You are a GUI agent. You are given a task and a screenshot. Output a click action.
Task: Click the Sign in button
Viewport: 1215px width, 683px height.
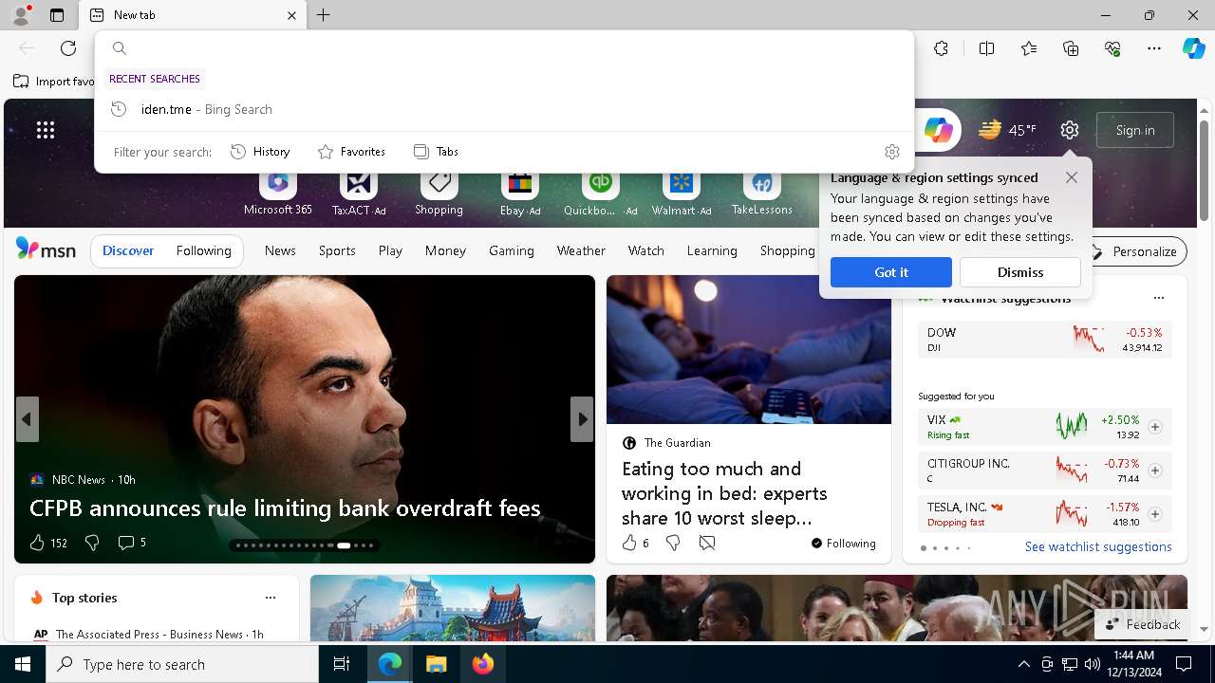tap(1135, 130)
